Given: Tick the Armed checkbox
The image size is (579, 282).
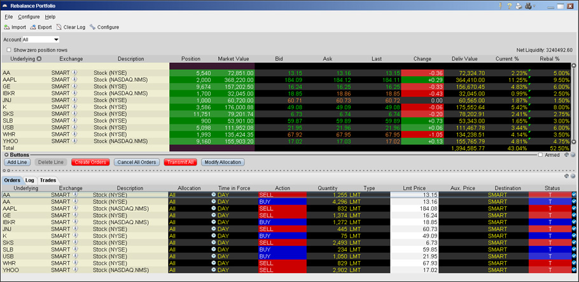Looking at the screenshot, I should (540, 155).
